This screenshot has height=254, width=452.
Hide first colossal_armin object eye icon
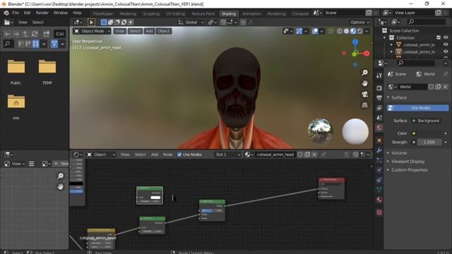pyautogui.click(x=446, y=44)
